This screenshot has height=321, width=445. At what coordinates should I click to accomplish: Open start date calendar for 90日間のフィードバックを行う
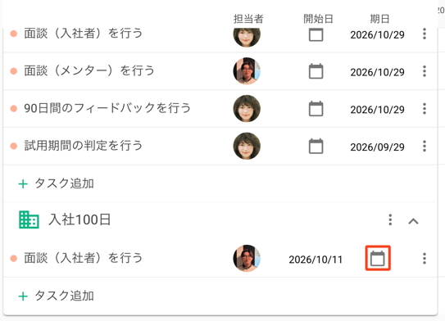pos(316,109)
